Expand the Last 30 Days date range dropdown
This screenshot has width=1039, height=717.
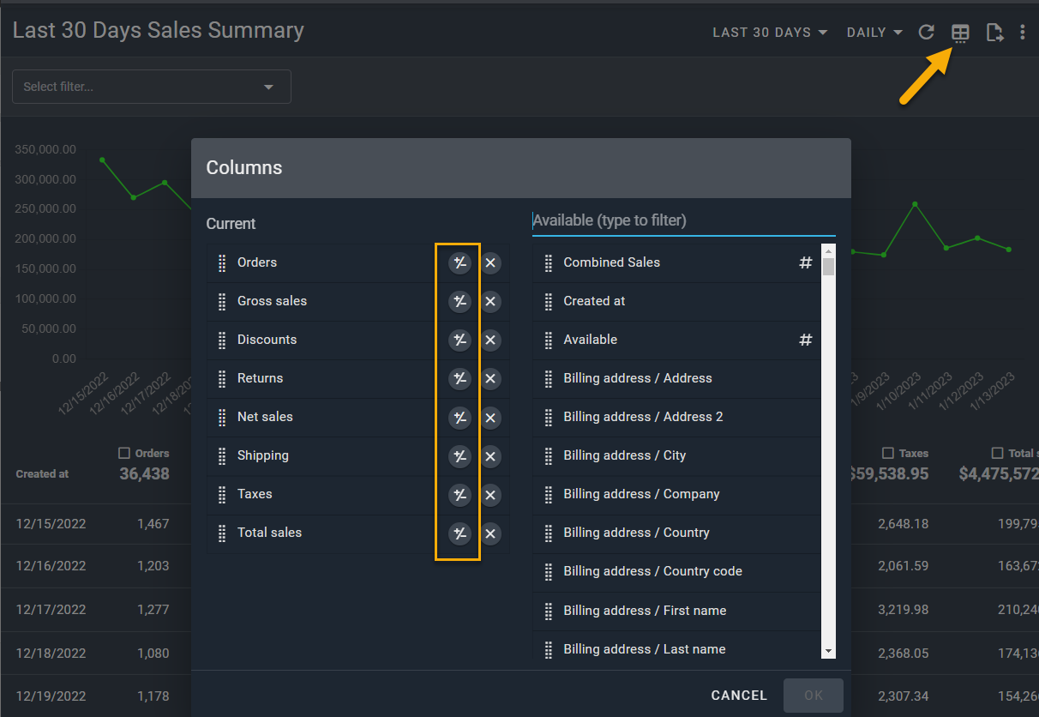click(x=770, y=33)
